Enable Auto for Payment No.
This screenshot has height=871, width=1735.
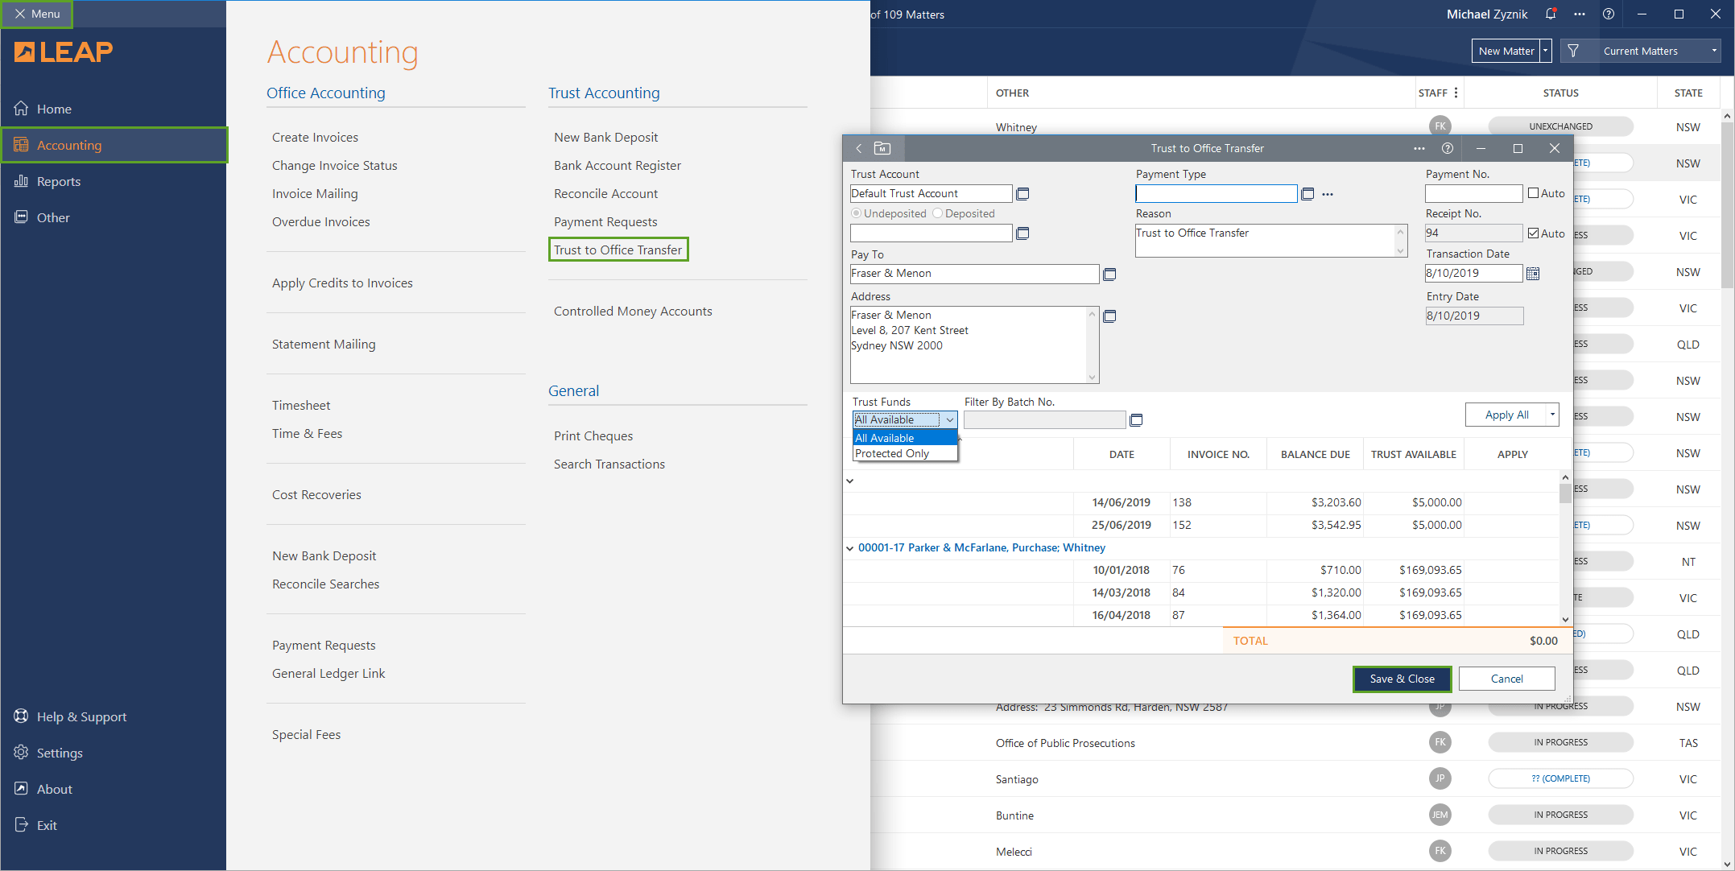(x=1533, y=193)
